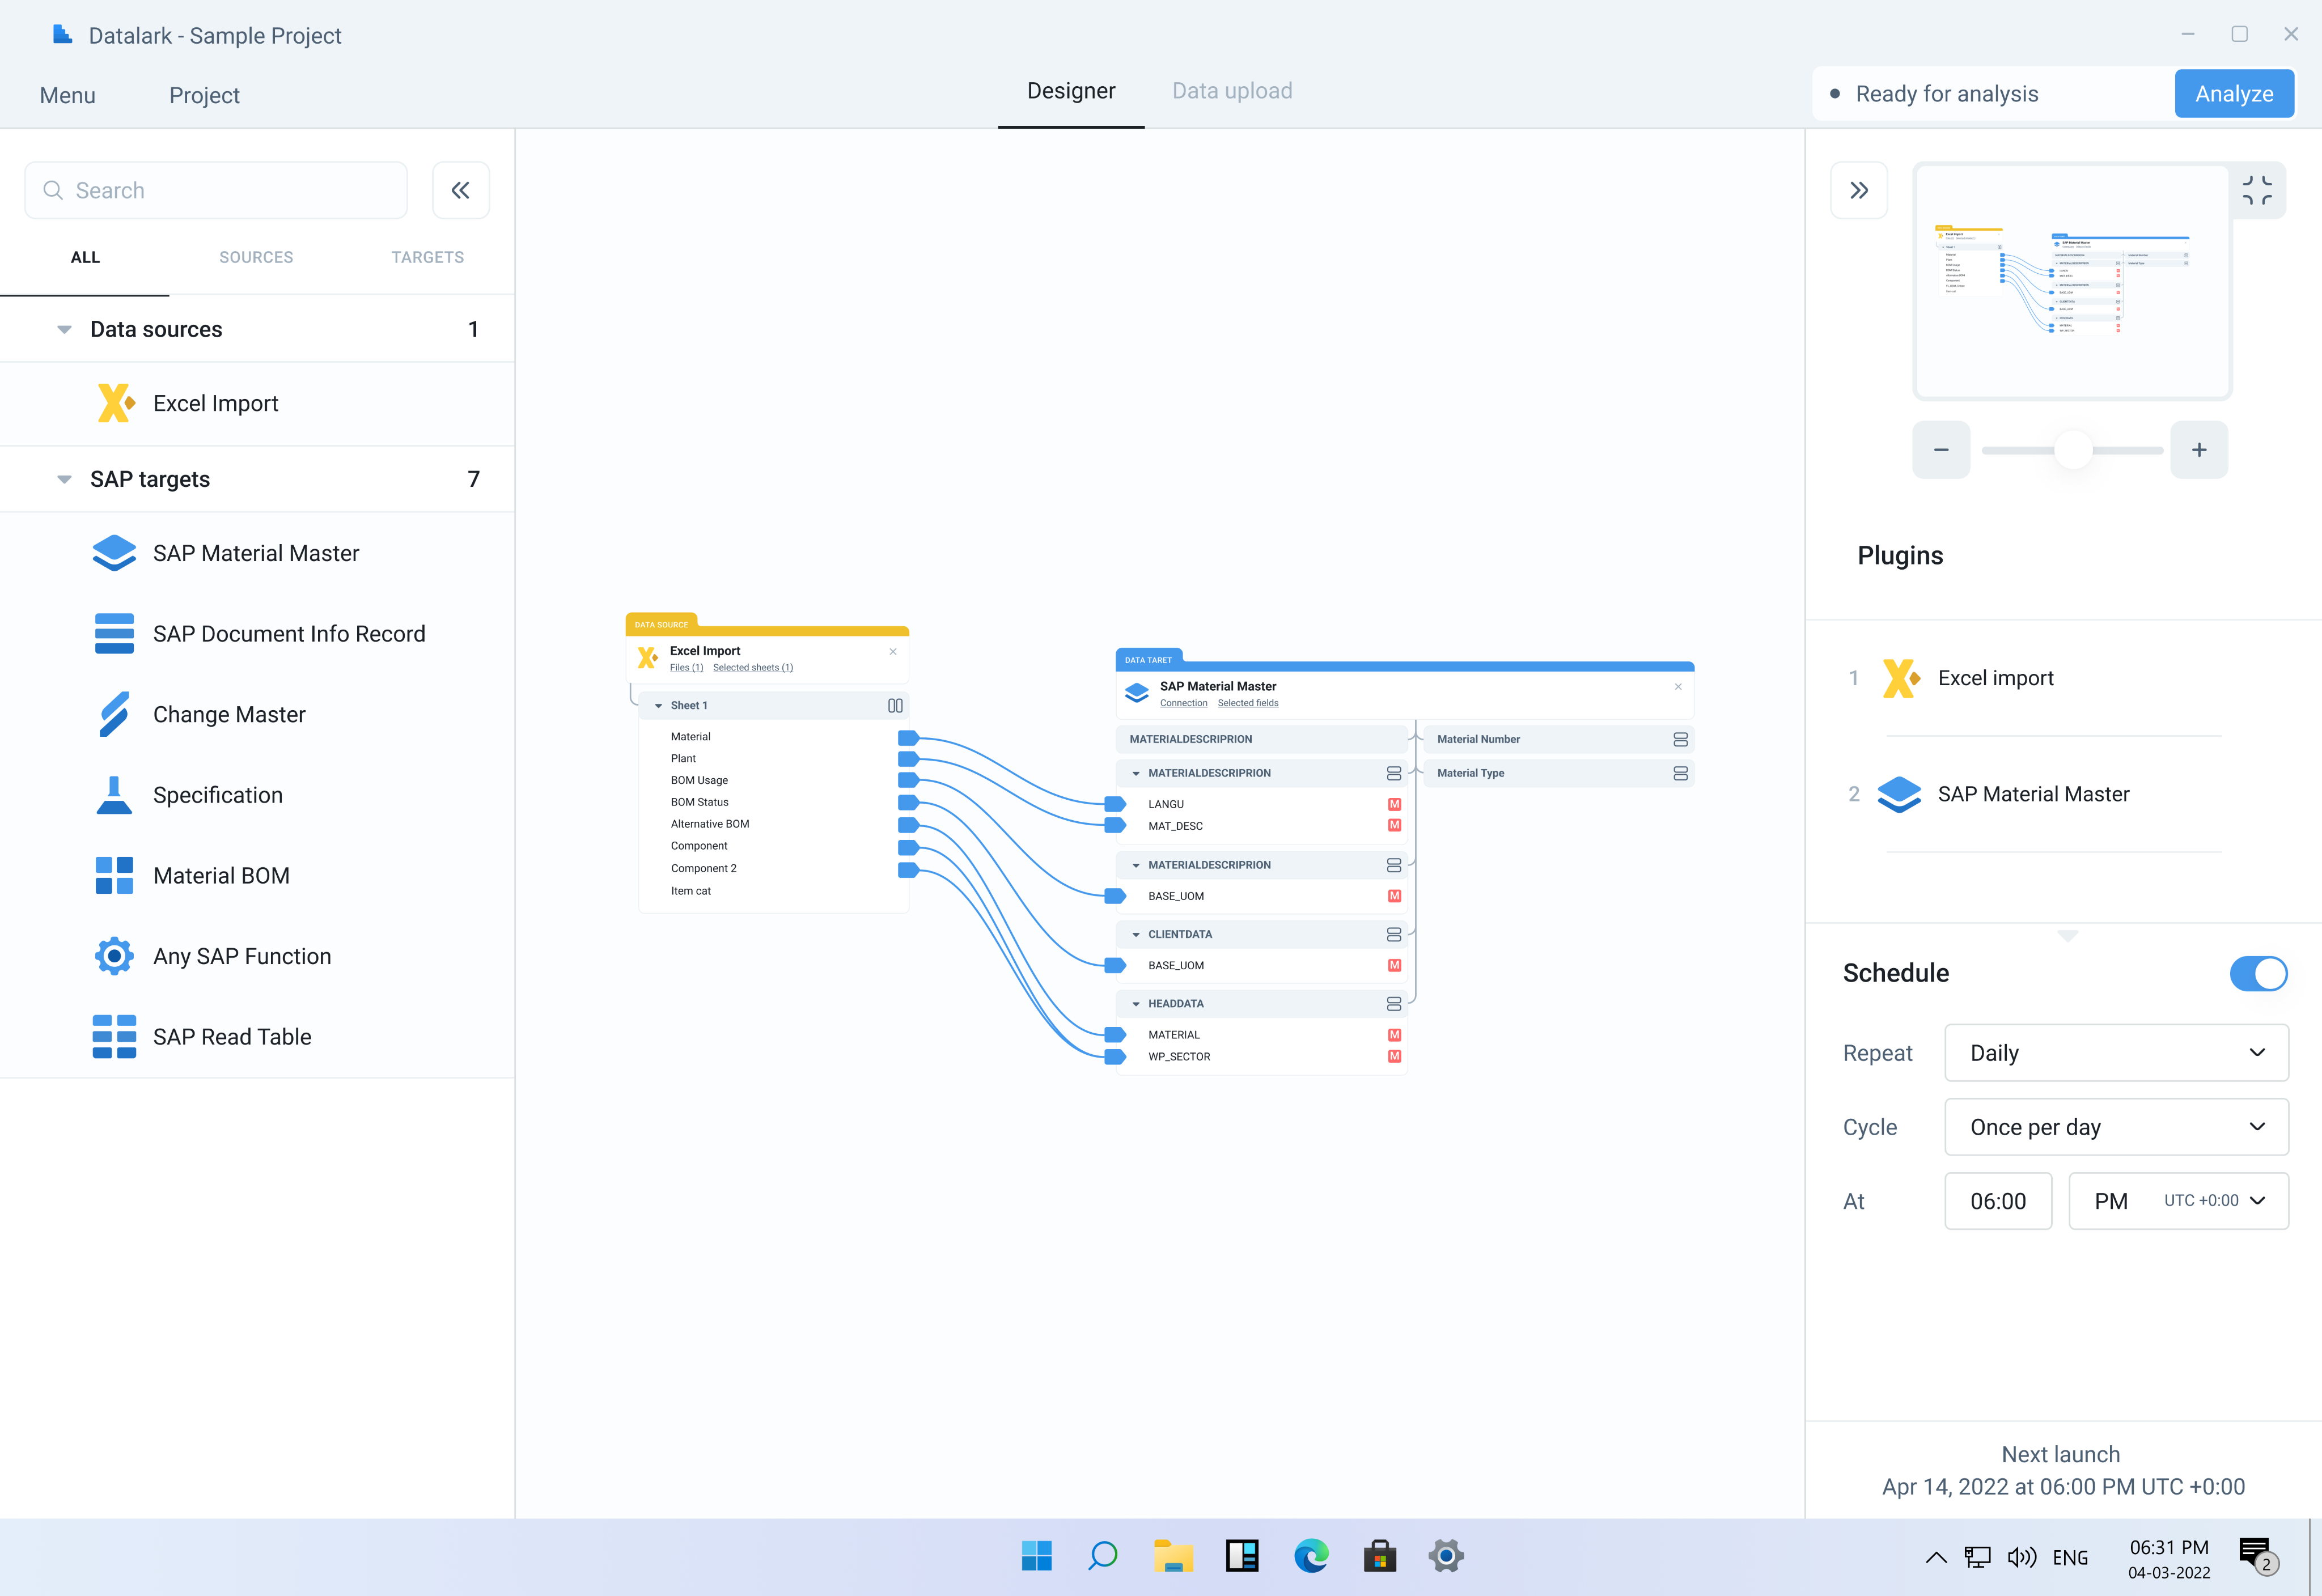Pick the Any SAP Function gear icon
Screen dimensions: 2322x1596
[x=114, y=956]
